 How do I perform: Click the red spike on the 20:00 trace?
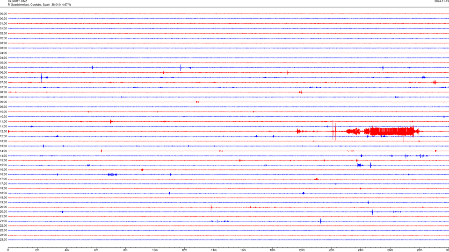pyautogui.click(x=211, y=207)
